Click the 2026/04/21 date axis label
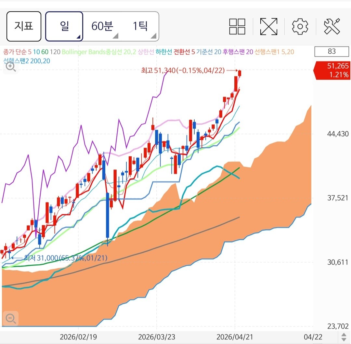The width and height of the screenshot is (351, 344). coord(235,337)
